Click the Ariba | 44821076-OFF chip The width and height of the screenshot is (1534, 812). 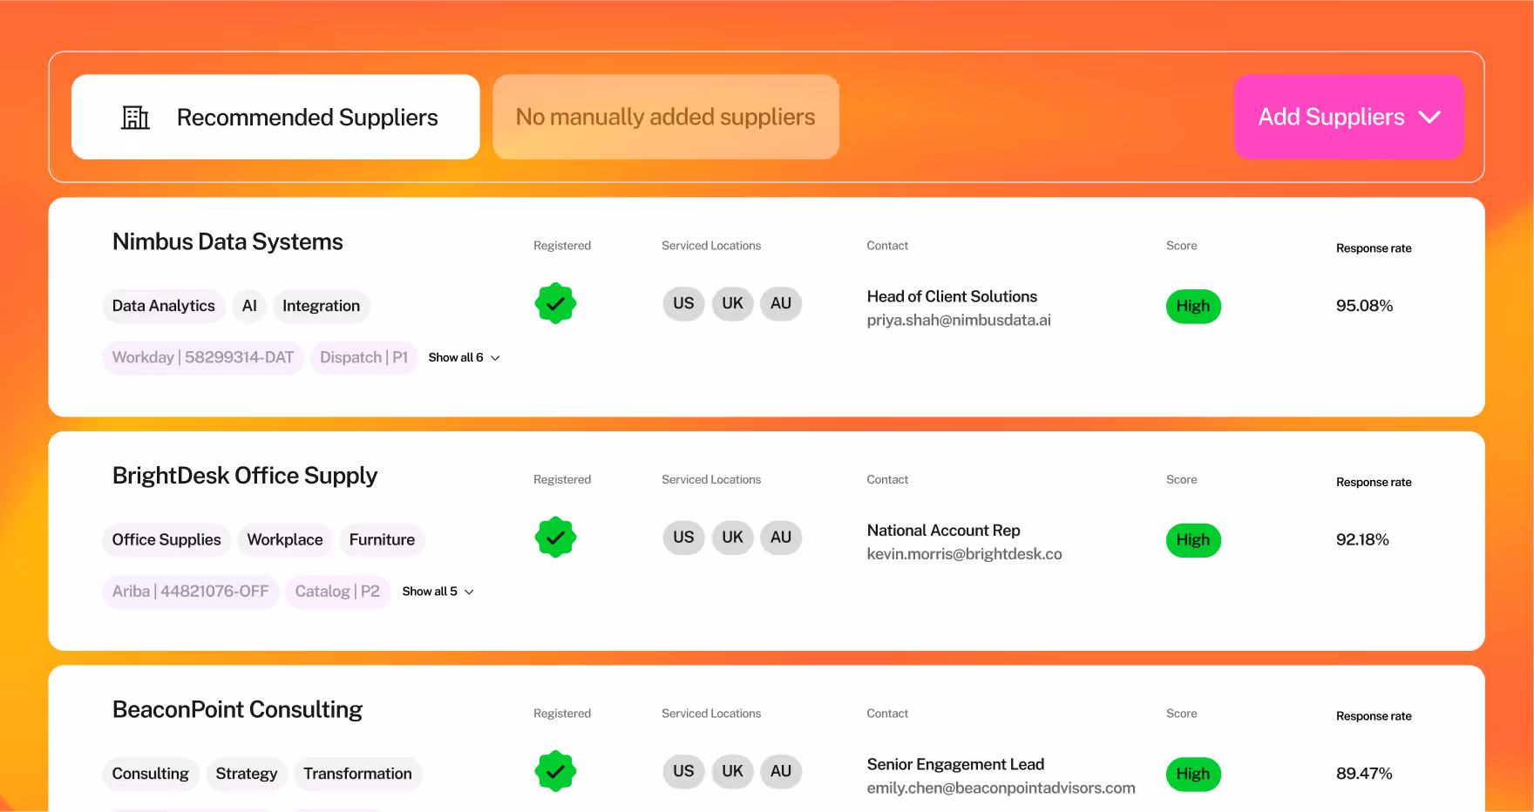pos(190,592)
